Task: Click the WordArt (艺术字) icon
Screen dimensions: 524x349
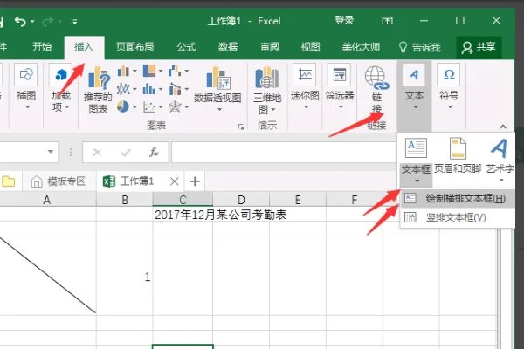Action: pos(500,148)
